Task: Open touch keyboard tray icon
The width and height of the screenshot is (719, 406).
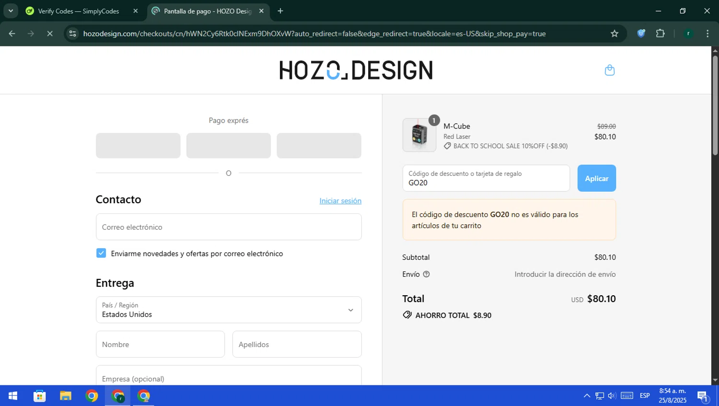Action: click(x=627, y=396)
